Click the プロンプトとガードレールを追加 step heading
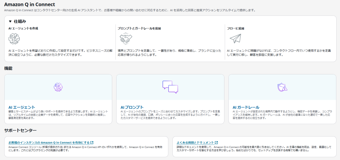 tap(139, 28)
